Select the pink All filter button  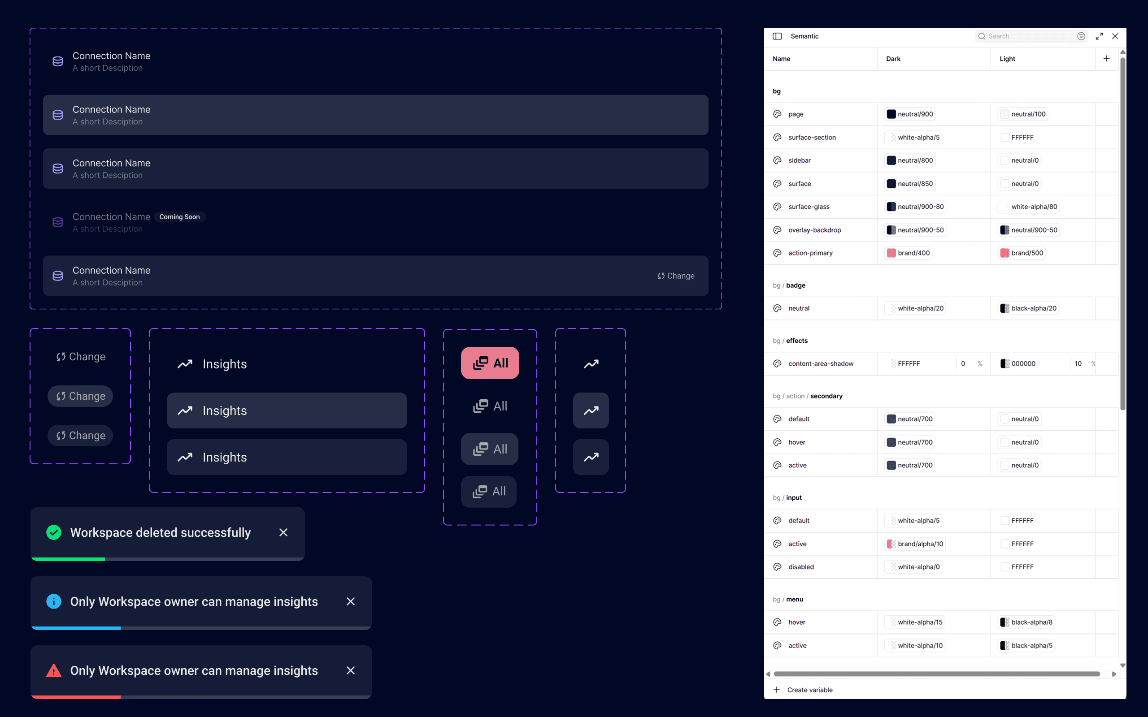point(490,363)
